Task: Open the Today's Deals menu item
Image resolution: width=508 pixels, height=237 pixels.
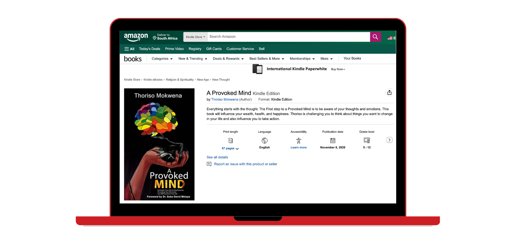Action: pyautogui.click(x=149, y=49)
